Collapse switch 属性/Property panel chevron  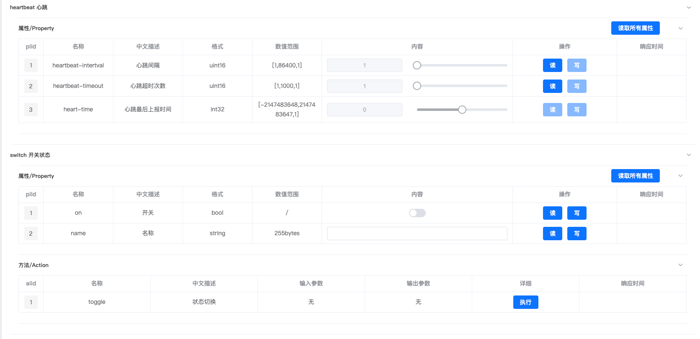[x=680, y=176]
